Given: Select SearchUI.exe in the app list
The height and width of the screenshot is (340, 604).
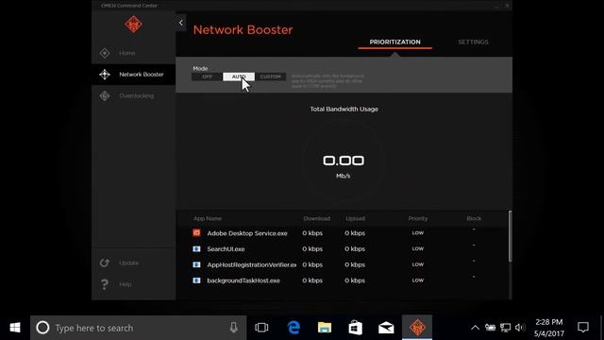Looking at the screenshot, I should click(x=226, y=249).
